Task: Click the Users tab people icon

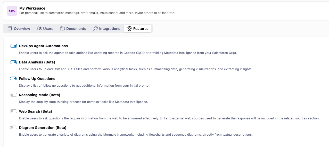Action: point(39,28)
